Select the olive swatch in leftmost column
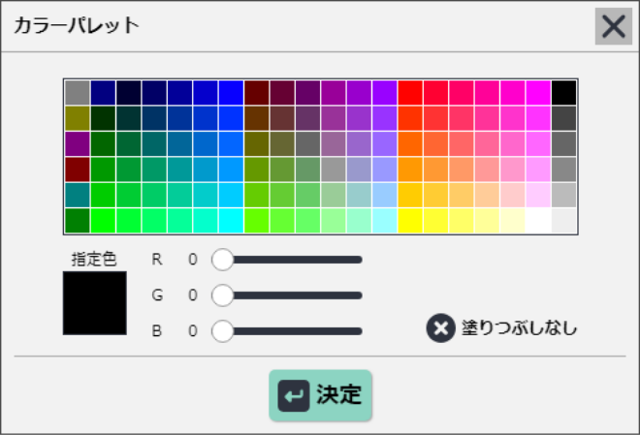The height and width of the screenshot is (435, 640). point(78,118)
